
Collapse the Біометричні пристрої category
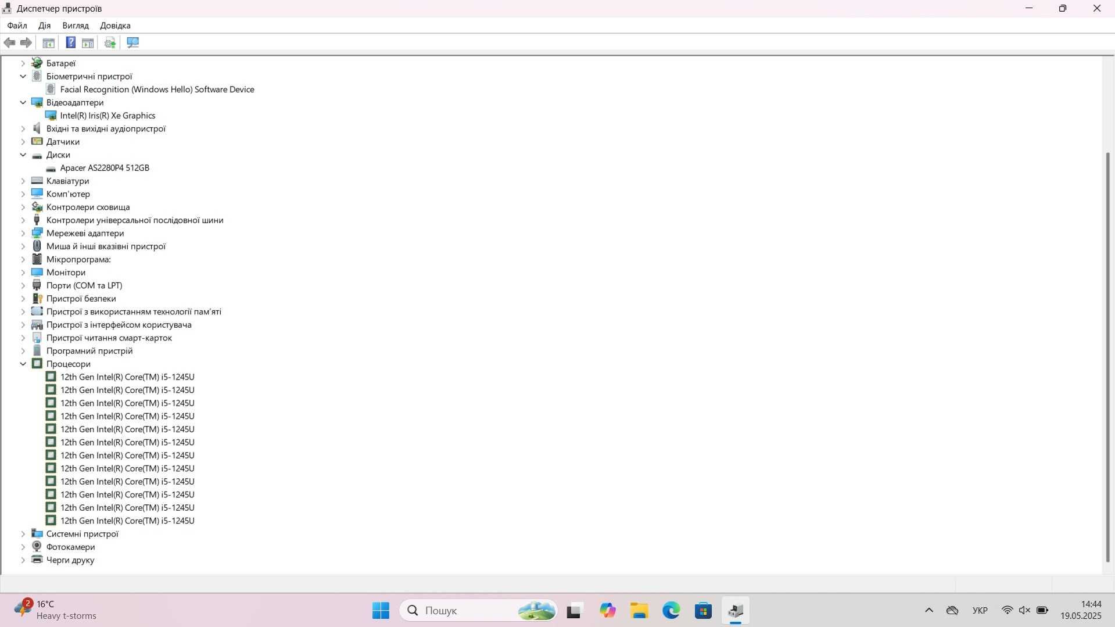[23, 76]
